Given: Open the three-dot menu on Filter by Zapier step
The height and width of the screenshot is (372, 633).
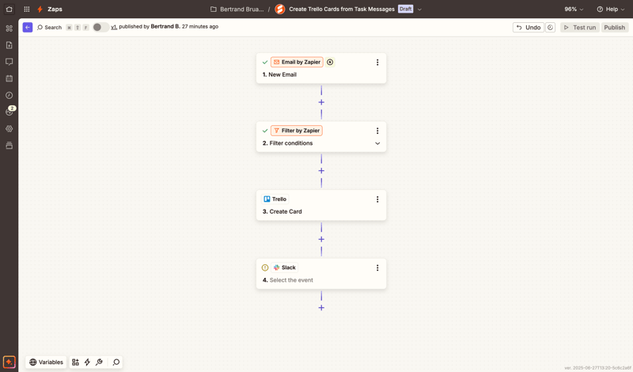Looking at the screenshot, I should 377,131.
